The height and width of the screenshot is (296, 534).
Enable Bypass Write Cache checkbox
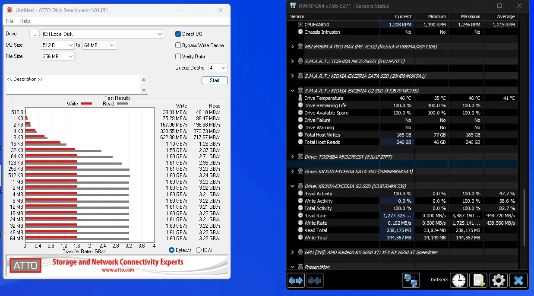coord(178,45)
